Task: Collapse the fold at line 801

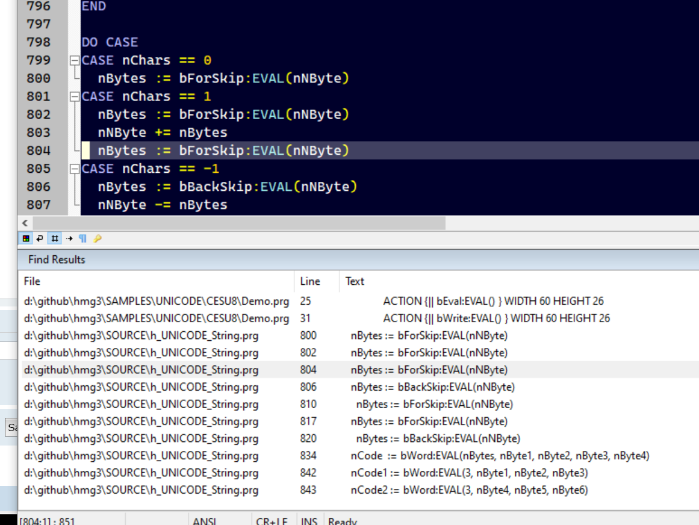Action: pyautogui.click(x=75, y=96)
